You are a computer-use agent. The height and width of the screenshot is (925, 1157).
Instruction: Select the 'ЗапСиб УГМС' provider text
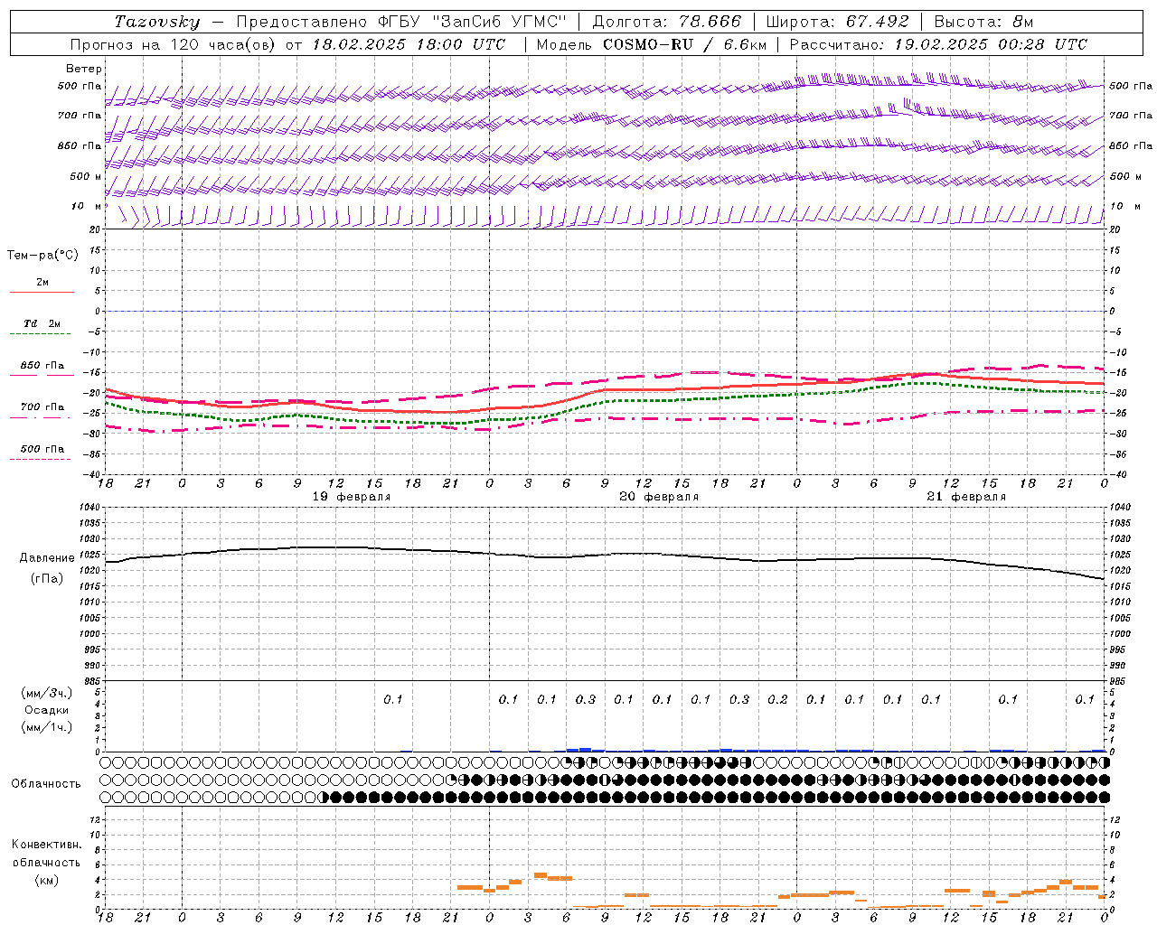coord(499,22)
